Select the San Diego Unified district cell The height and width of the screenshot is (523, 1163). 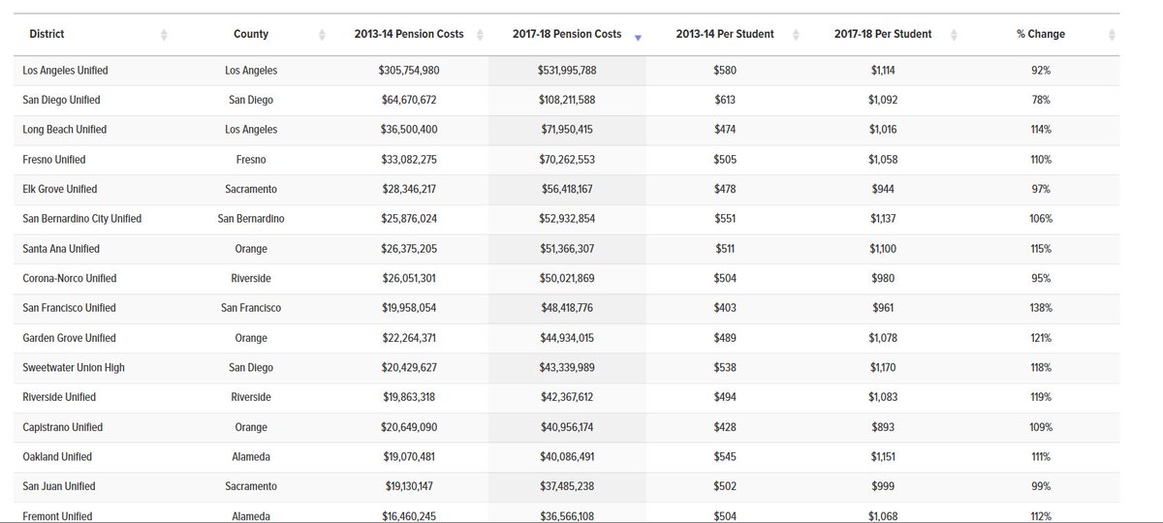click(x=61, y=100)
